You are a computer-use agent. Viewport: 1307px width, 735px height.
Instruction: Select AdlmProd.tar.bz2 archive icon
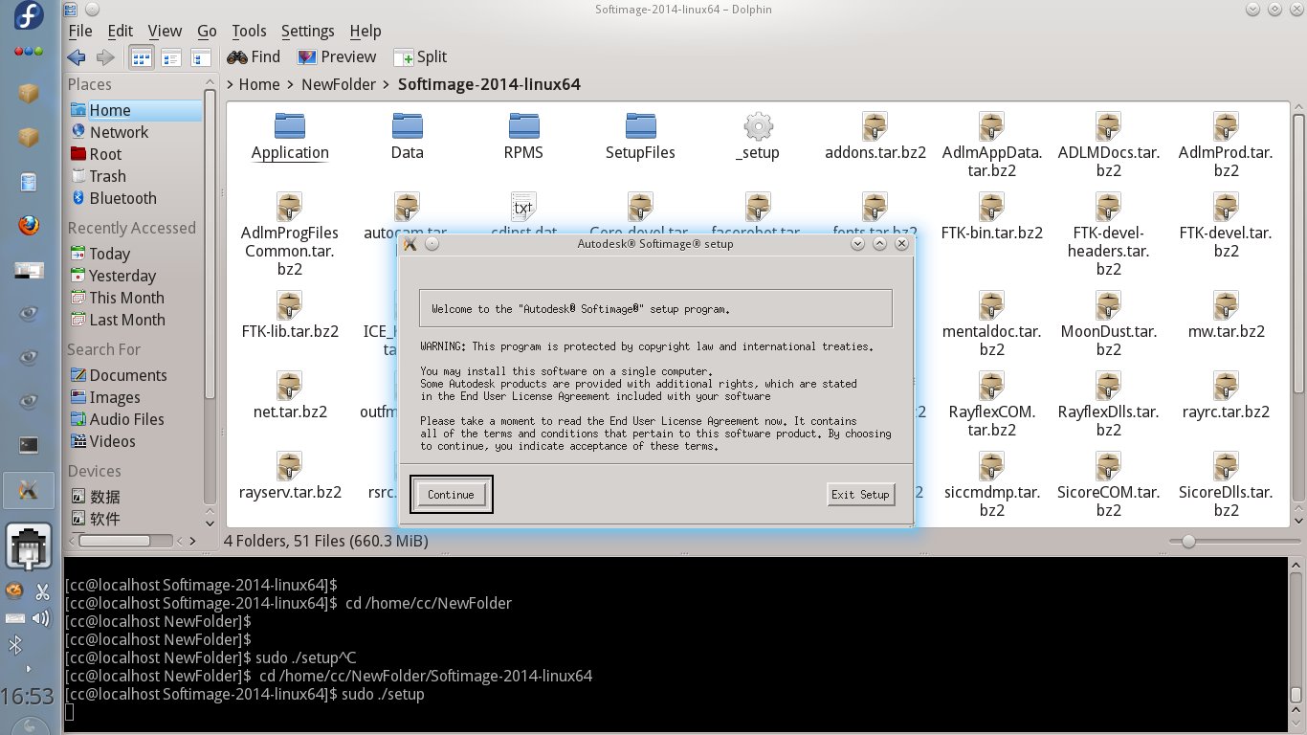[x=1227, y=125]
